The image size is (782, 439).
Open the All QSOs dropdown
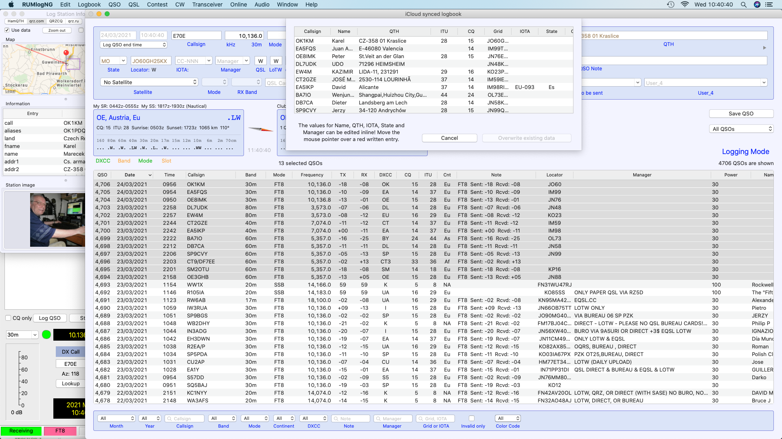741,129
